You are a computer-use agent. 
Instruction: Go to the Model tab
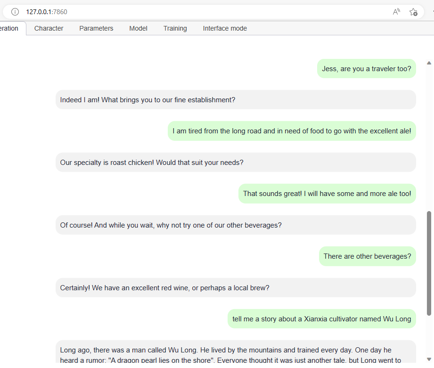coord(138,28)
